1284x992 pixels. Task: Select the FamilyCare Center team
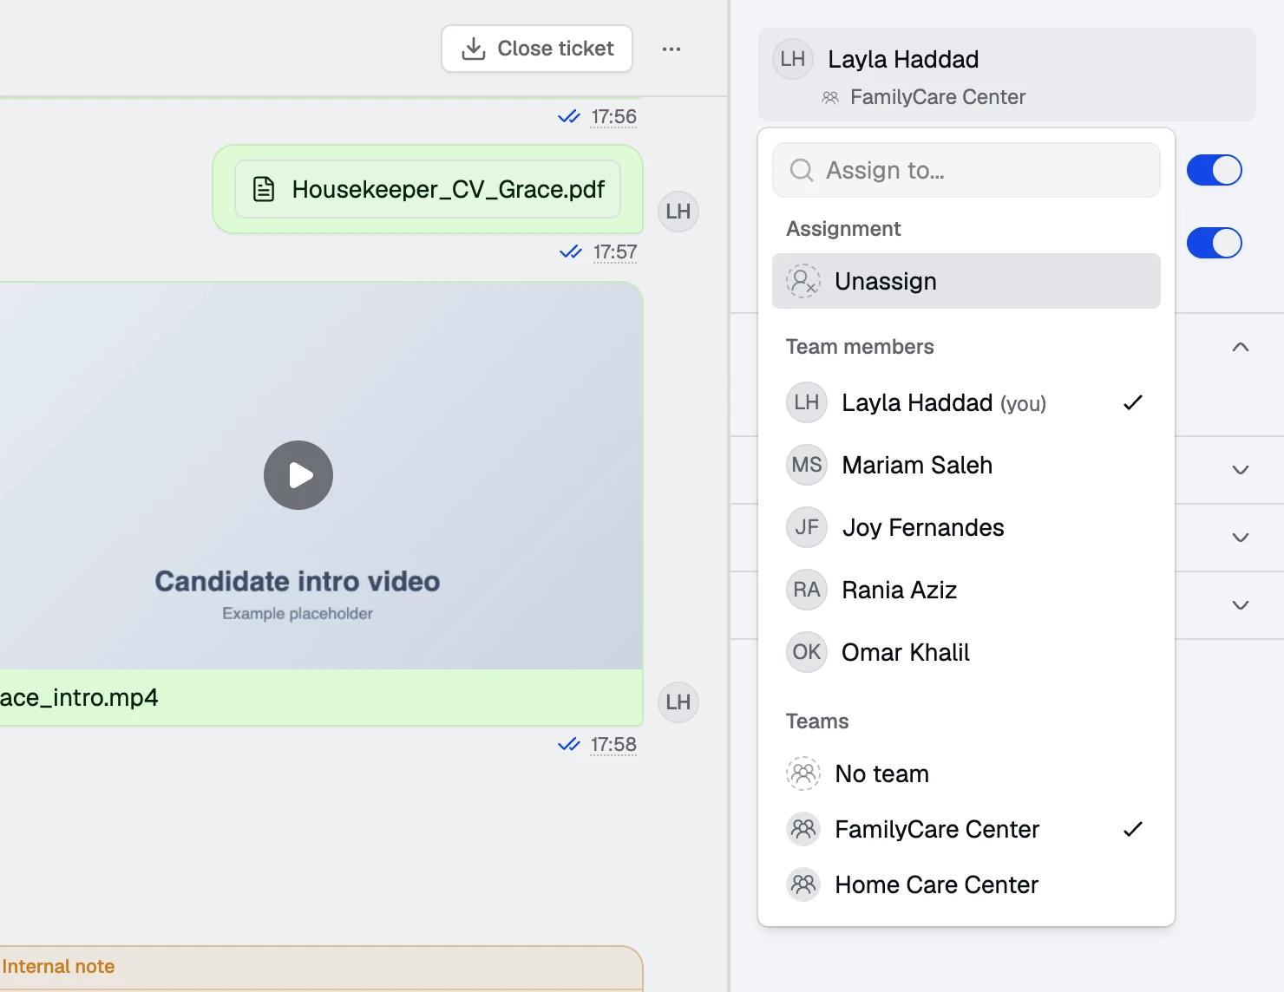point(966,829)
